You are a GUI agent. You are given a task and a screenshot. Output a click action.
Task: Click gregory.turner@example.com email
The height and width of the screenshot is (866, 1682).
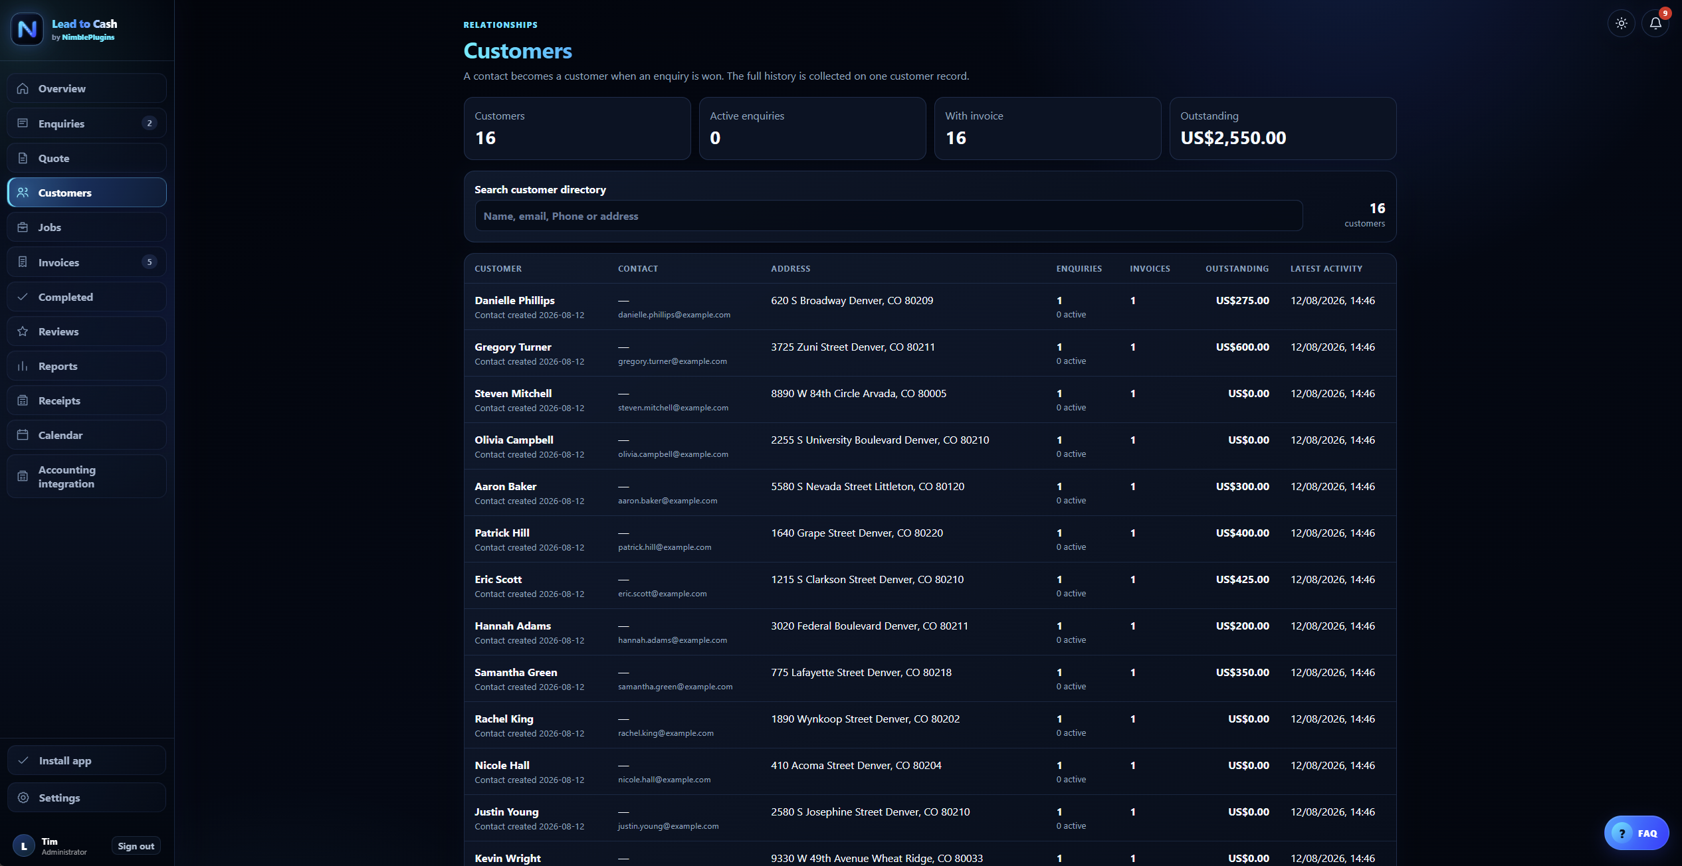pyautogui.click(x=672, y=361)
